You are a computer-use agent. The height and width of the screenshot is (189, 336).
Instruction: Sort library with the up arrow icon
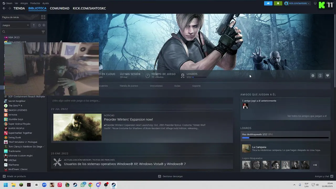pos(34,25)
